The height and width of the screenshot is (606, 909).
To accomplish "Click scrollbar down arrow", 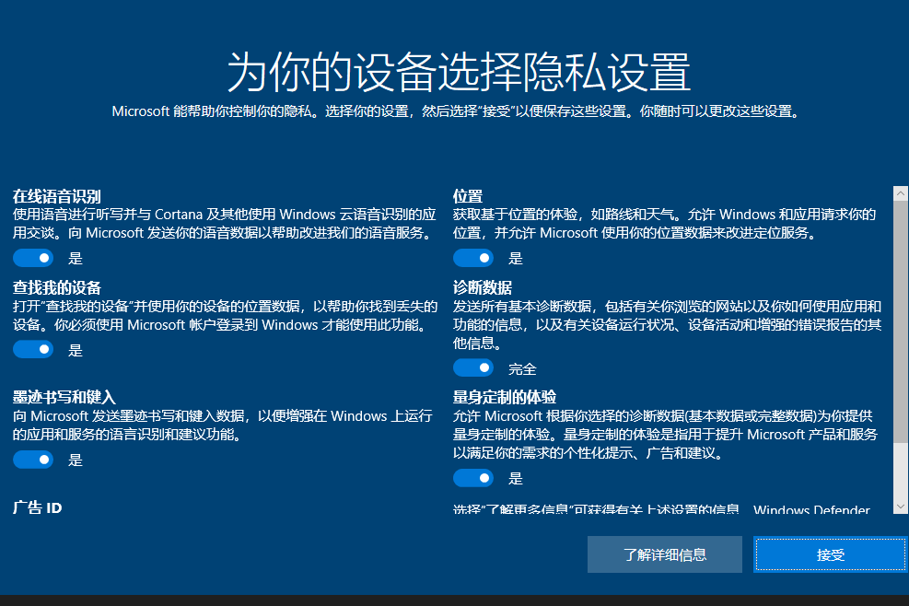I will pos(901,507).
